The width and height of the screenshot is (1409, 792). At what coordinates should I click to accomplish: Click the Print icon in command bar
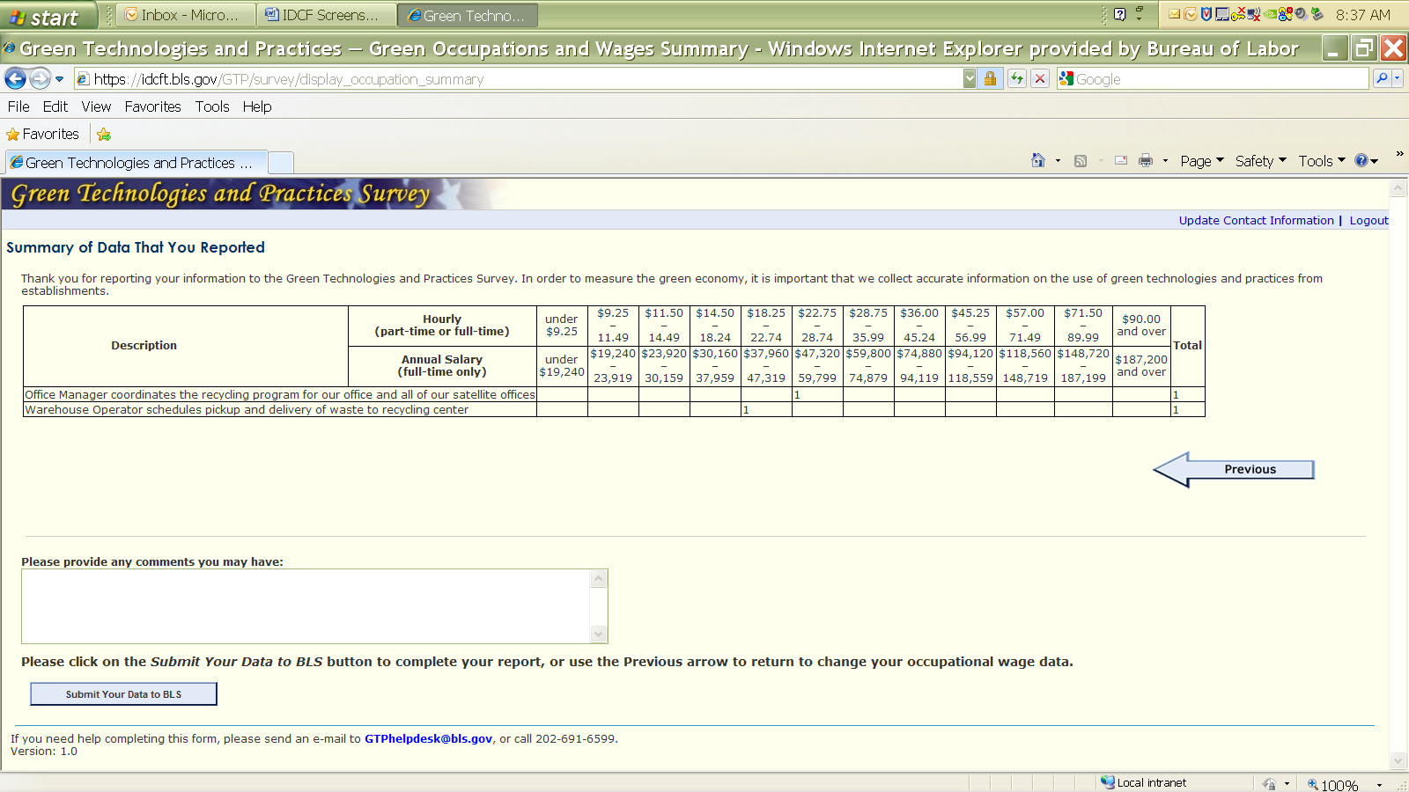[x=1145, y=161]
